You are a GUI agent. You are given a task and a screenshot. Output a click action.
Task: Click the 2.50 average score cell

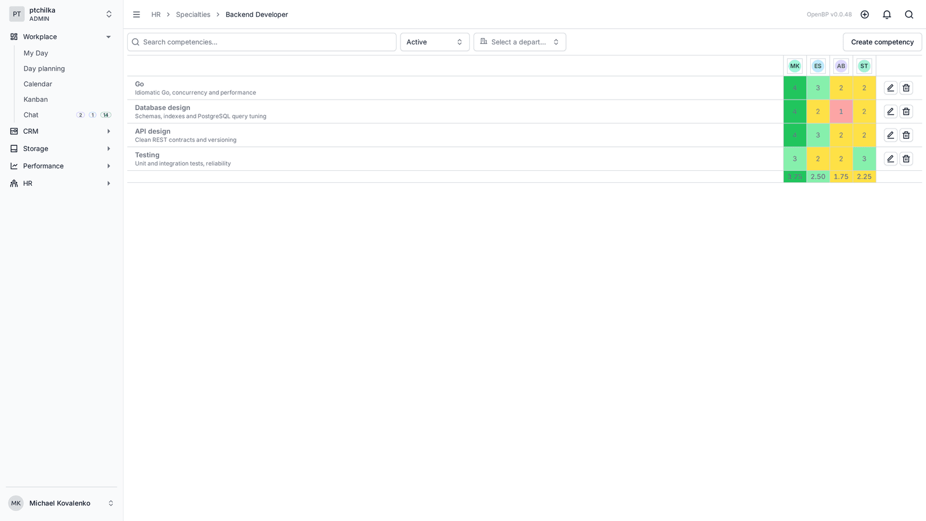[818, 177]
